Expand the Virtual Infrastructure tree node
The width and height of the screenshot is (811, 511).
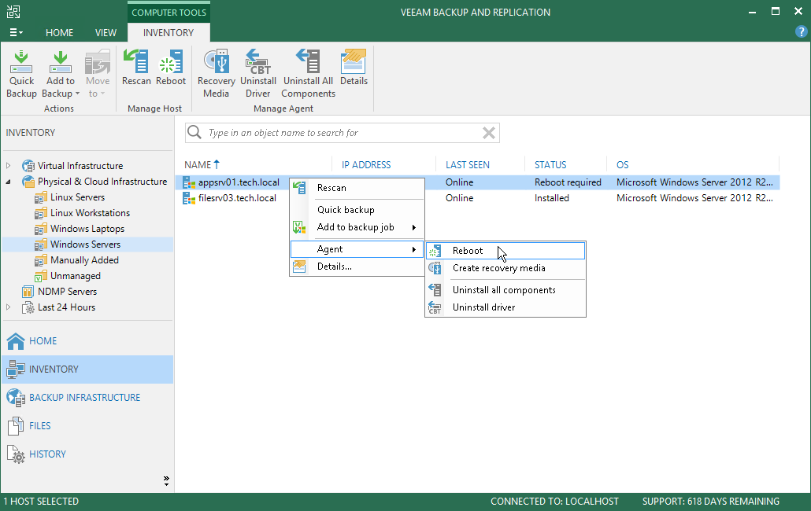tap(9, 166)
